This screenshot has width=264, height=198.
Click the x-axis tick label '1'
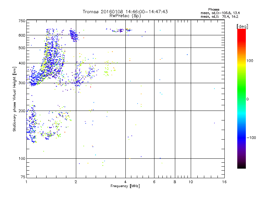click(26, 182)
